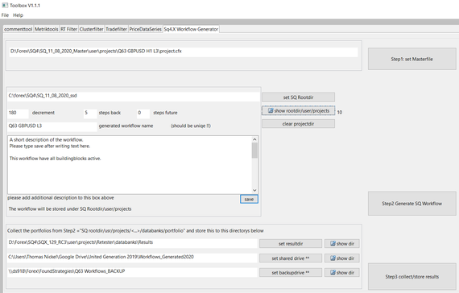Click the '(should be uniqe !!)' note

click(191, 126)
